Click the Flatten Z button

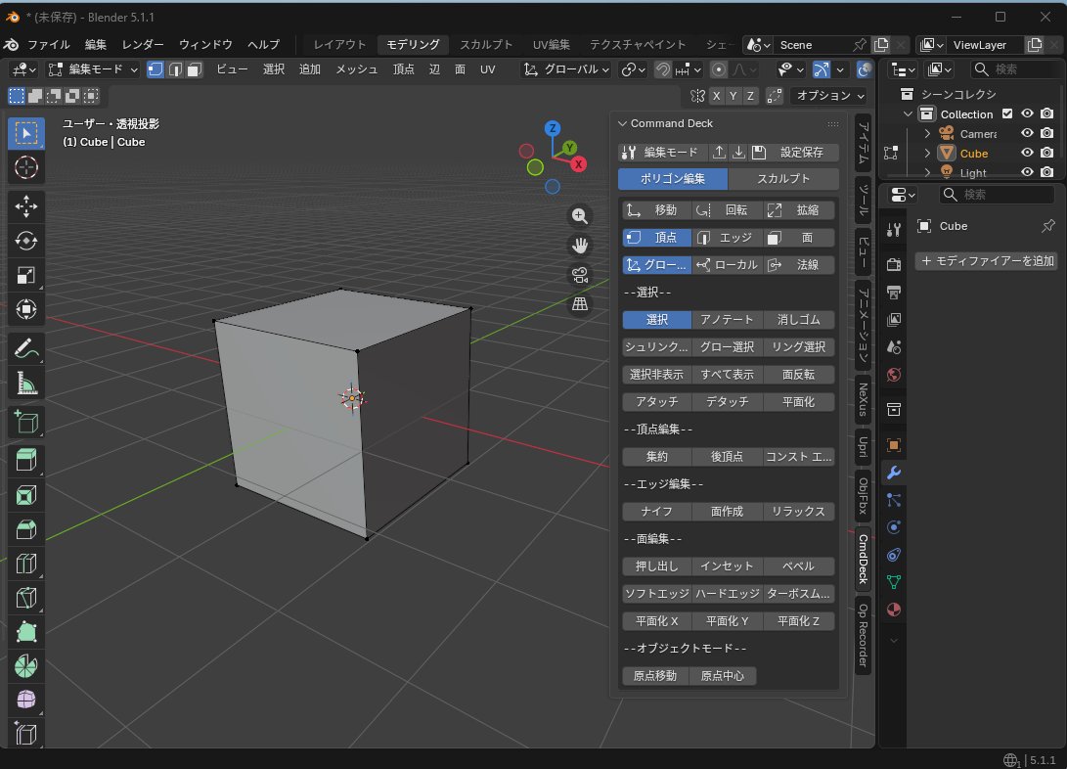click(798, 620)
